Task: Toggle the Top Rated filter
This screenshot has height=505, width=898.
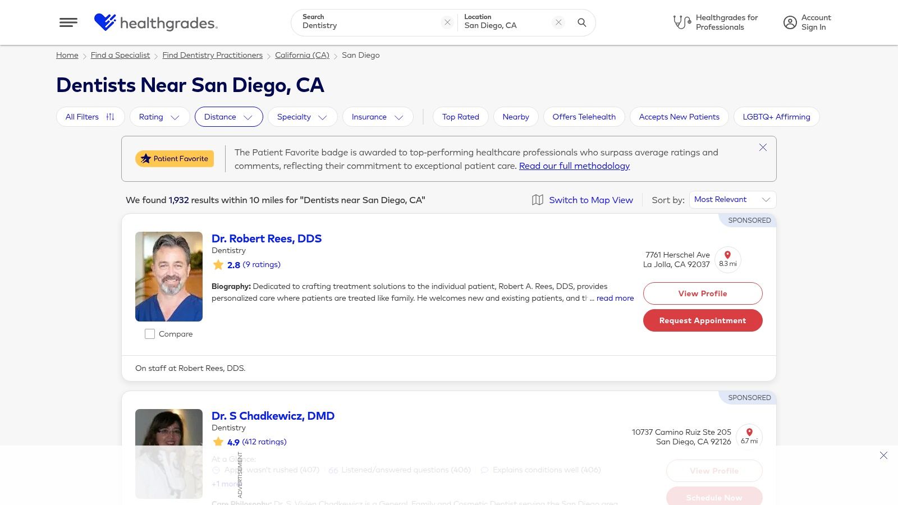Action: click(x=460, y=117)
